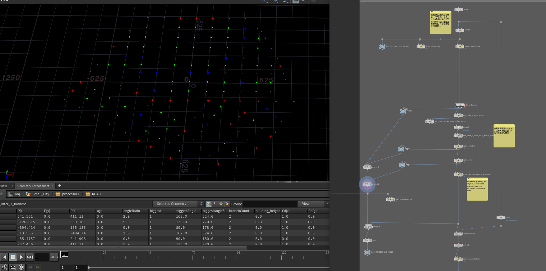The height and width of the screenshot is (271, 546).
Task: Select the blast71 node
Action: (x=500, y=218)
